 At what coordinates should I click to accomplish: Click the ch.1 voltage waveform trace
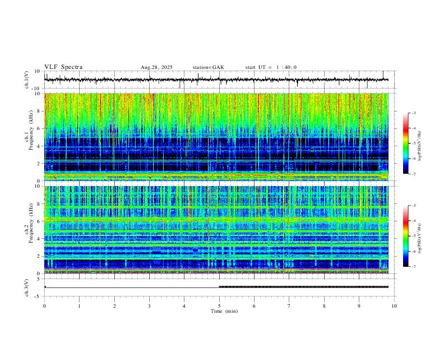[x=216, y=80]
